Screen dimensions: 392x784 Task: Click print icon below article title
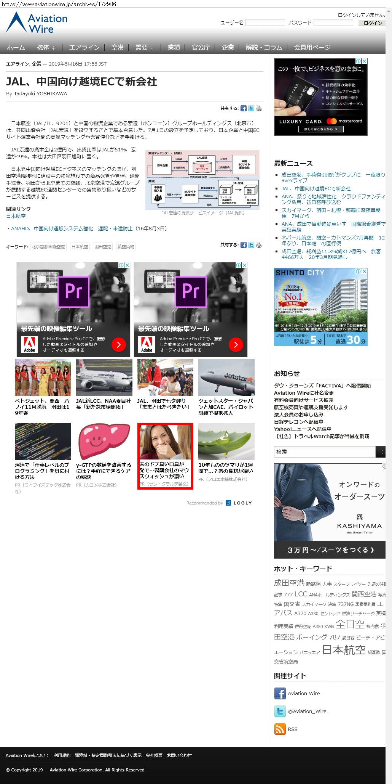pyautogui.click(x=259, y=109)
